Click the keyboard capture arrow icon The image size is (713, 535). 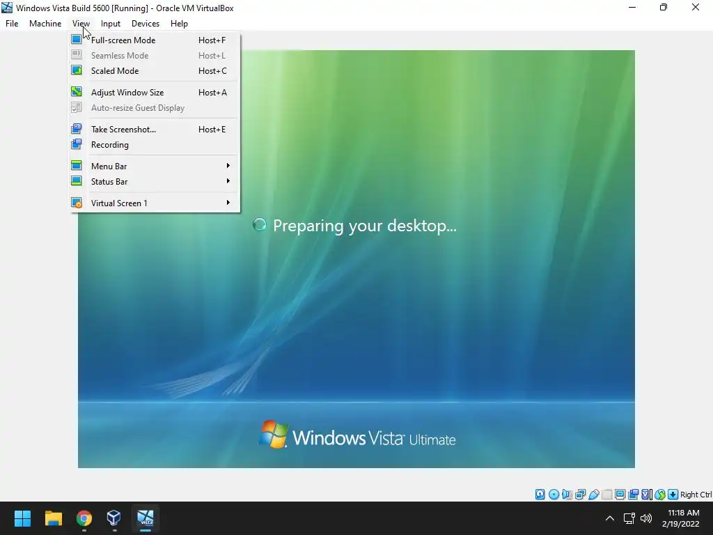tap(673, 494)
